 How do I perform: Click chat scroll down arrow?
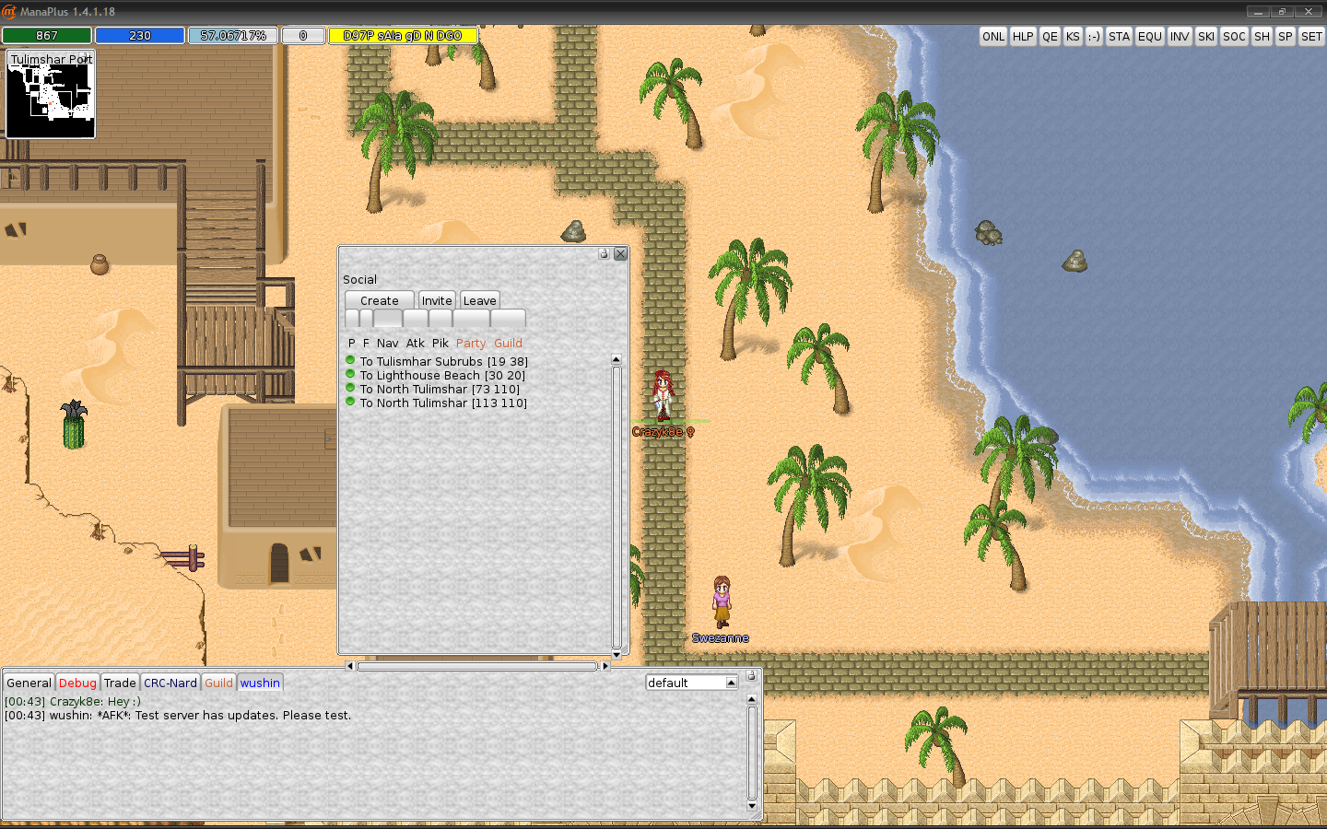(752, 806)
